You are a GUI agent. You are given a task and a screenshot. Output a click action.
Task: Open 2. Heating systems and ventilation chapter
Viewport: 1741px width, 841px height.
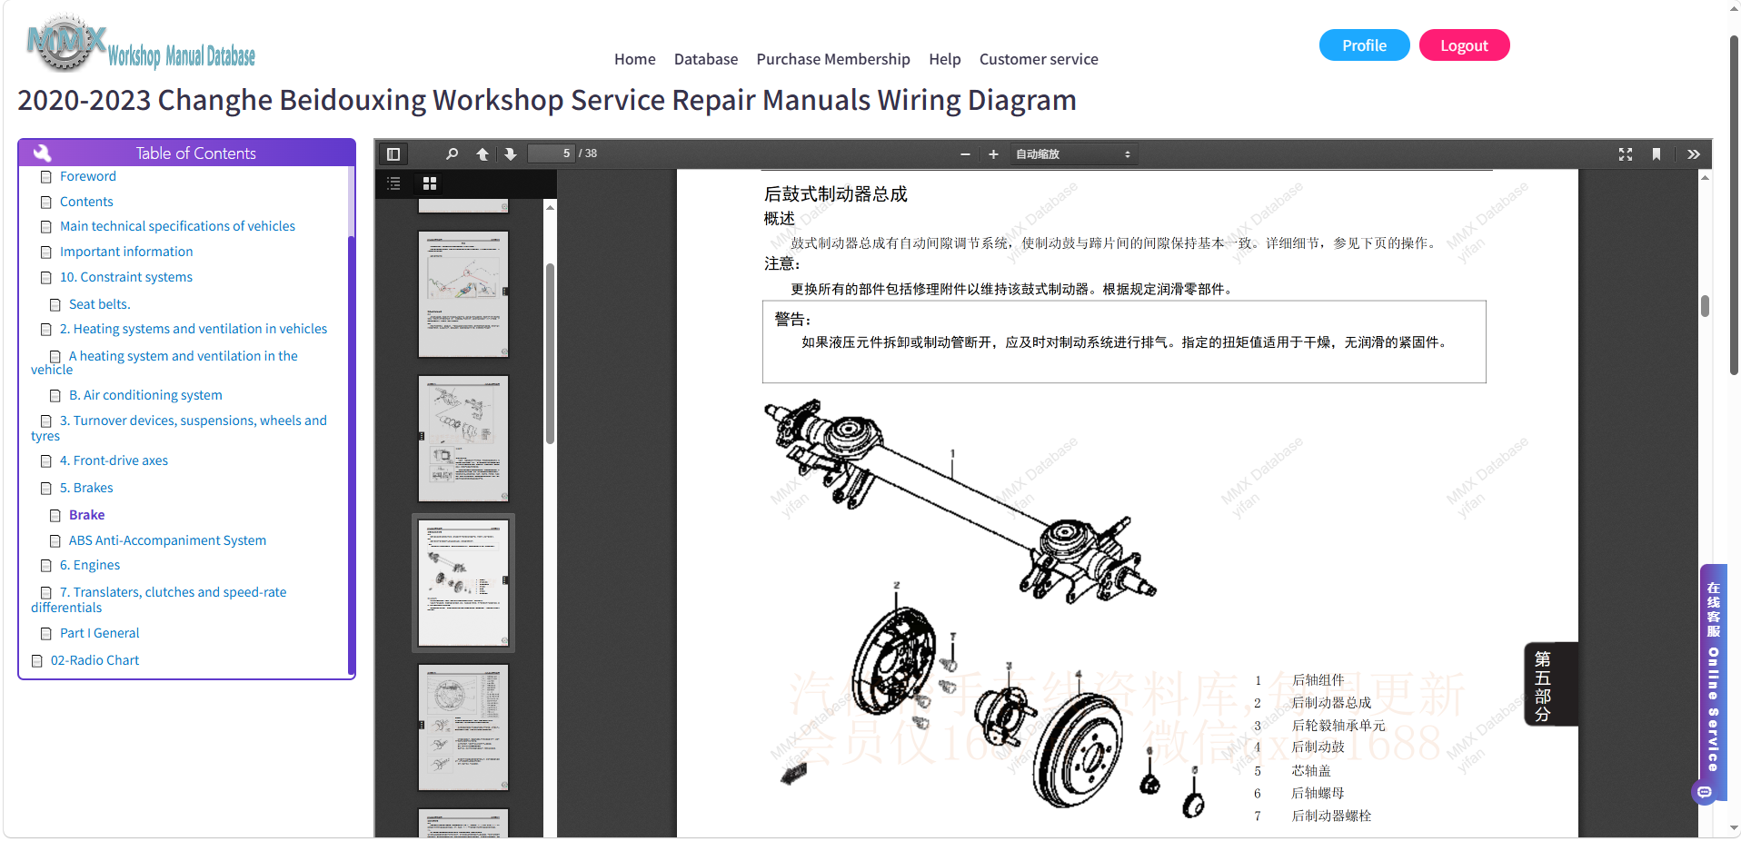(194, 329)
